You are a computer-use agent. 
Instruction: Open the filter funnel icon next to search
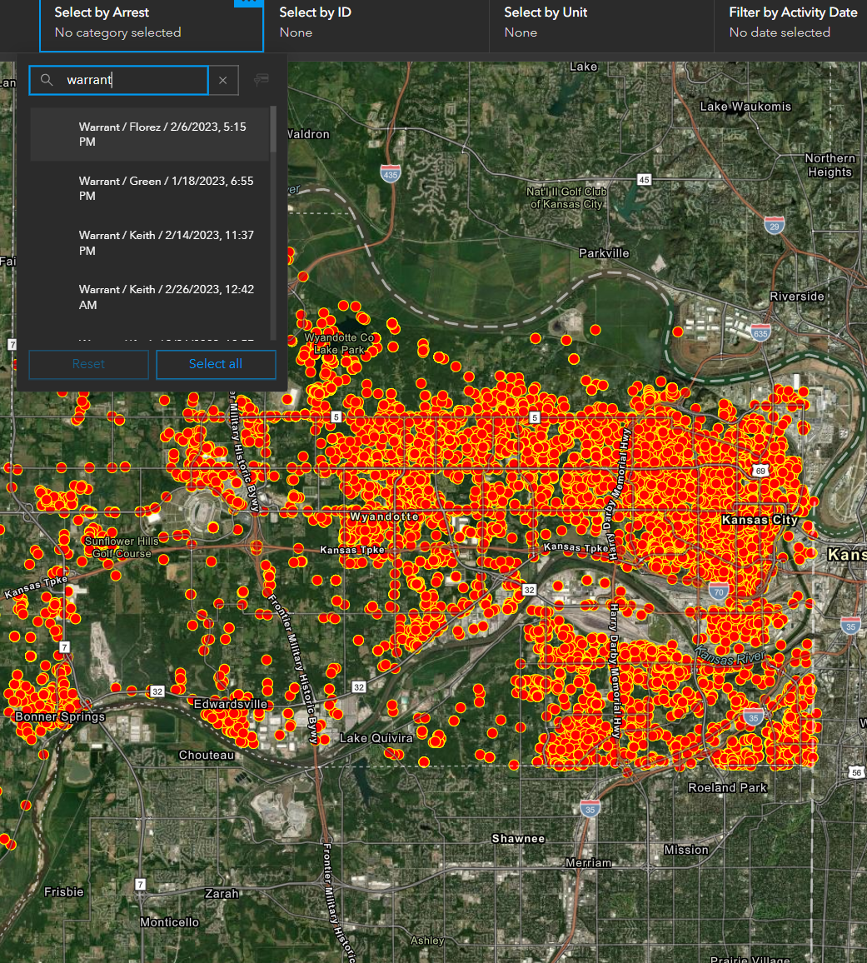click(261, 80)
